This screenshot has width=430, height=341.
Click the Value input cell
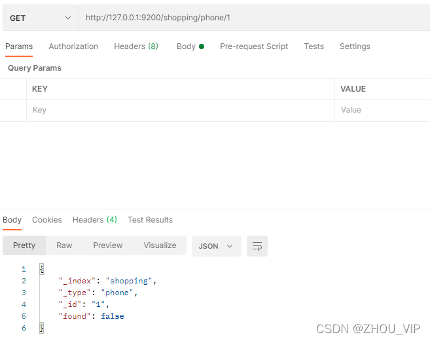click(382, 110)
